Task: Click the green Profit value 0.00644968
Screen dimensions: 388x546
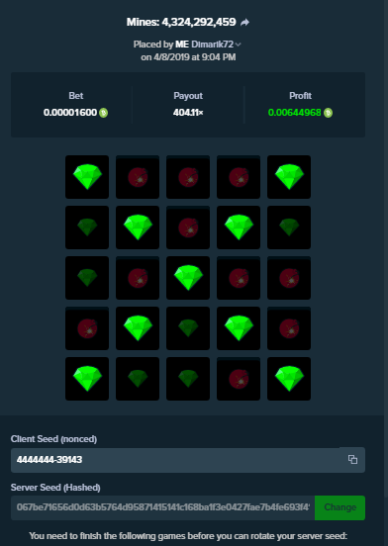Action: (x=295, y=113)
